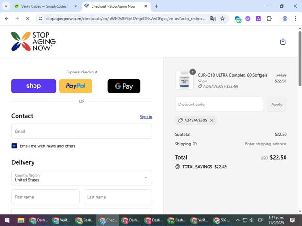Click into the Discount code field
The height and width of the screenshot is (226, 302).
(x=219, y=105)
